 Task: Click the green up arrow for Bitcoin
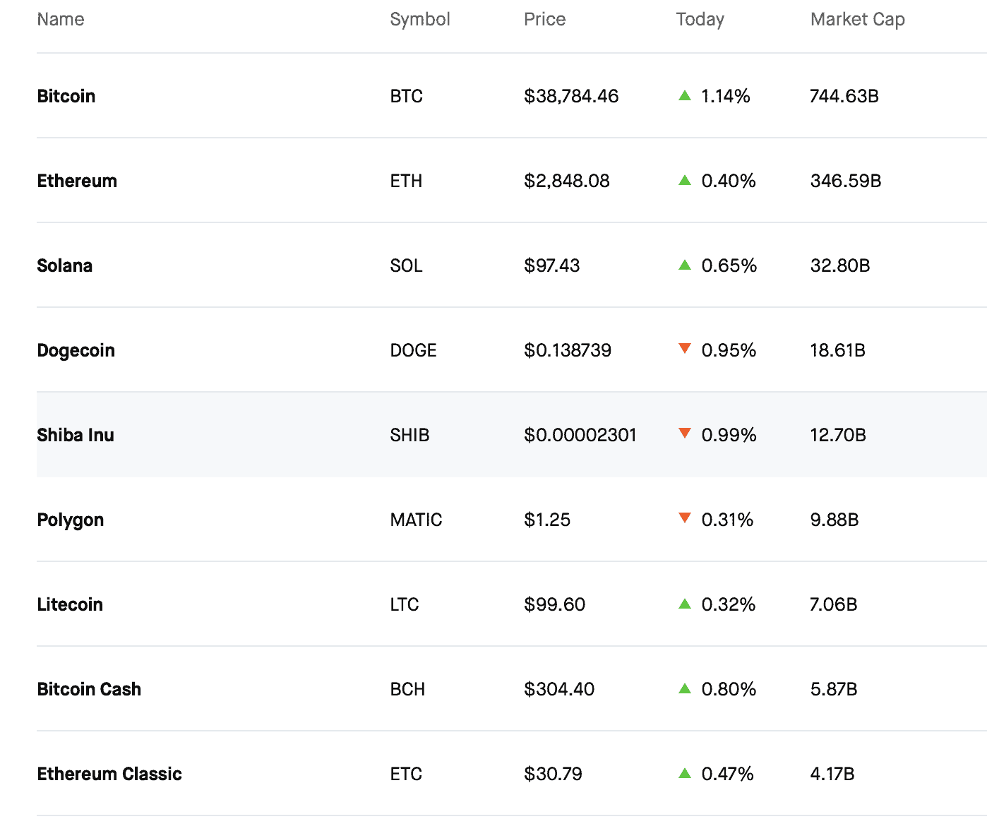click(x=684, y=95)
